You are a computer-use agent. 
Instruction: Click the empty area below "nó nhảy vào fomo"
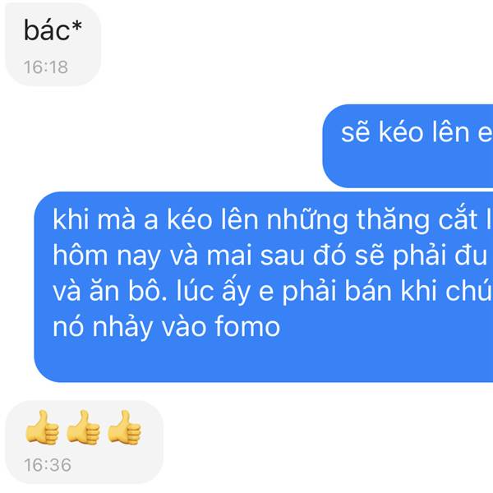point(264,360)
